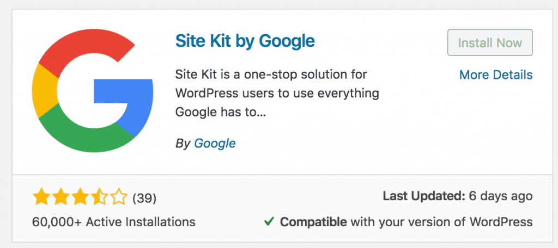Click the (39) ratings count

tap(144, 198)
